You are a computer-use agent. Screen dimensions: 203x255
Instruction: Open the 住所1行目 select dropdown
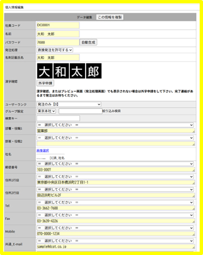click(x=115, y=177)
